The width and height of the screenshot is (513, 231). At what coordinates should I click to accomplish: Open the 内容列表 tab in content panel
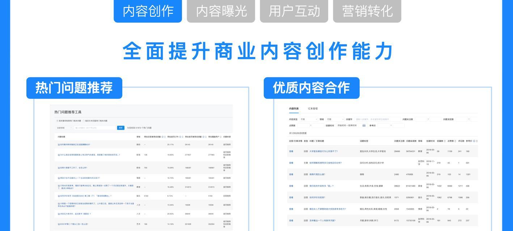pyautogui.click(x=294, y=109)
